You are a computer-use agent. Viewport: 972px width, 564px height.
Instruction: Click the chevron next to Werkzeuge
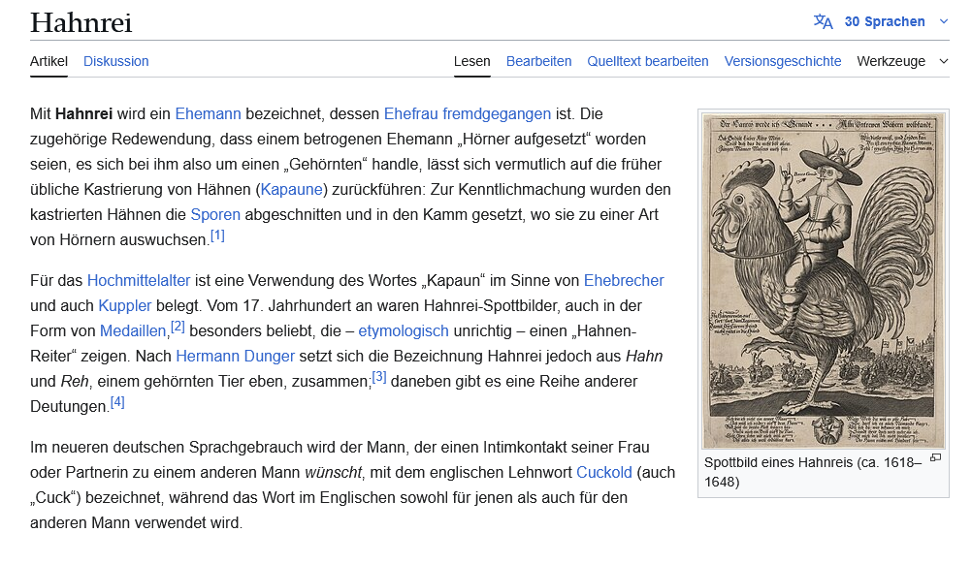[944, 61]
